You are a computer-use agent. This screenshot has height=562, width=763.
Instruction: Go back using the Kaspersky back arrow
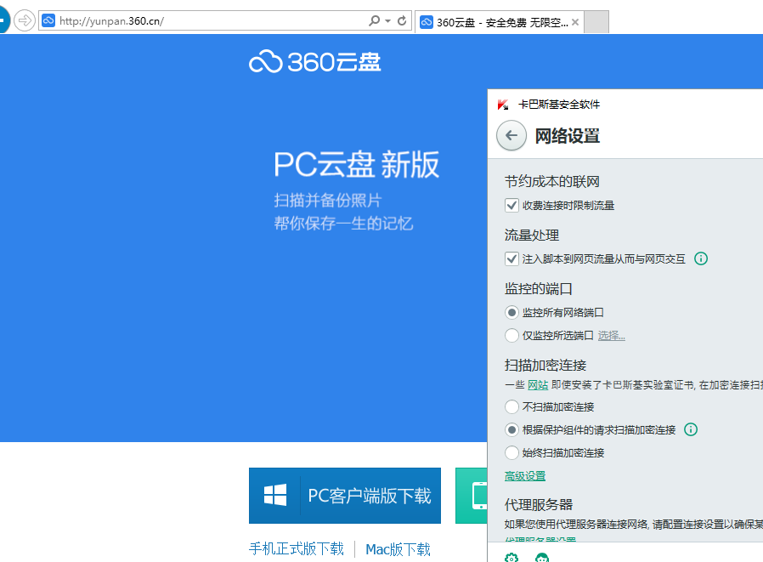511,135
